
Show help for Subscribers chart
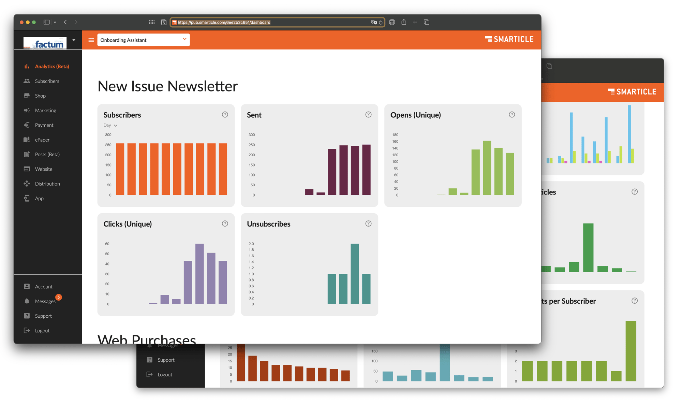click(x=225, y=115)
